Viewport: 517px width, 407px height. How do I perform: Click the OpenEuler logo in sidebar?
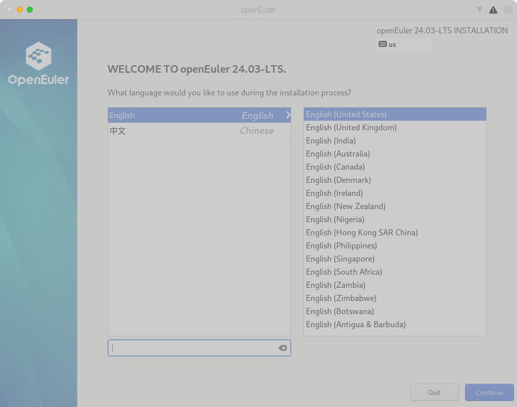coord(38,64)
